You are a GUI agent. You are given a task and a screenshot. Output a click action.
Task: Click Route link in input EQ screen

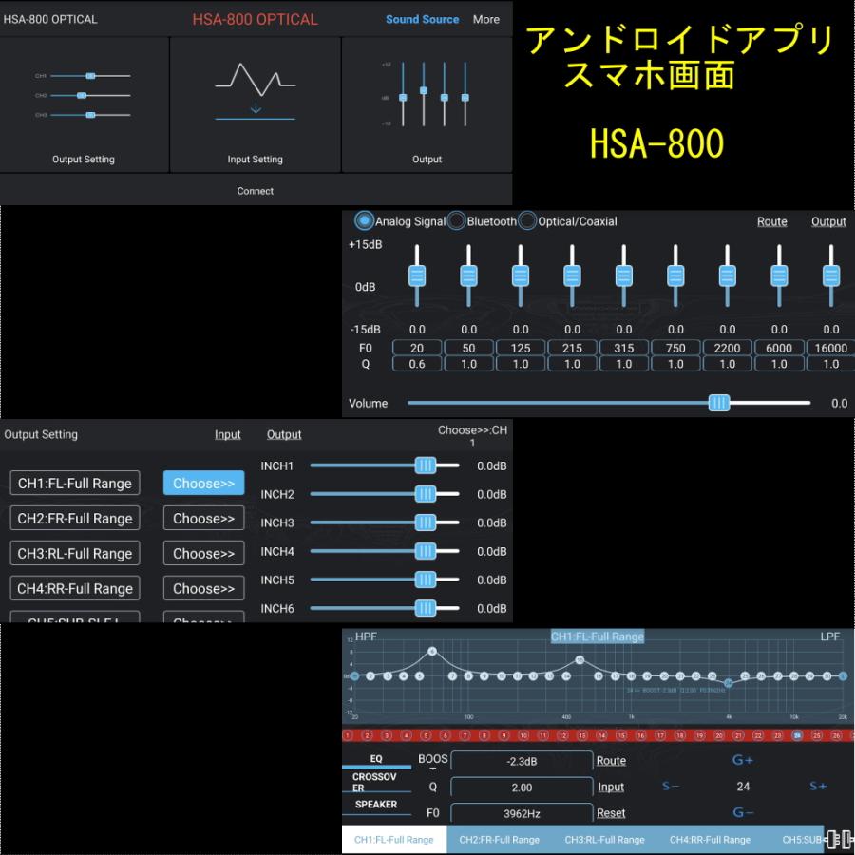point(771,221)
